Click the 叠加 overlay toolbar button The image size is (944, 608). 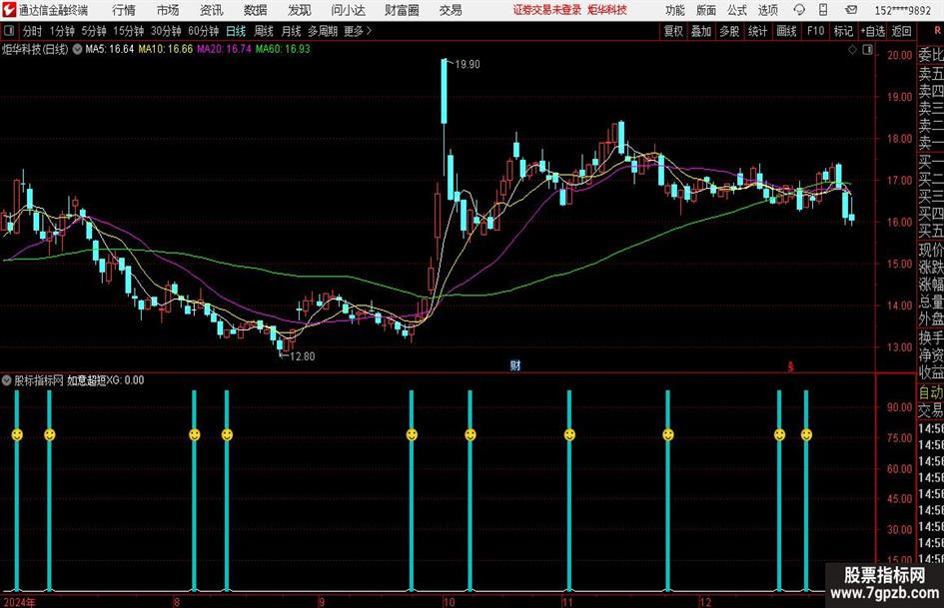[701, 31]
